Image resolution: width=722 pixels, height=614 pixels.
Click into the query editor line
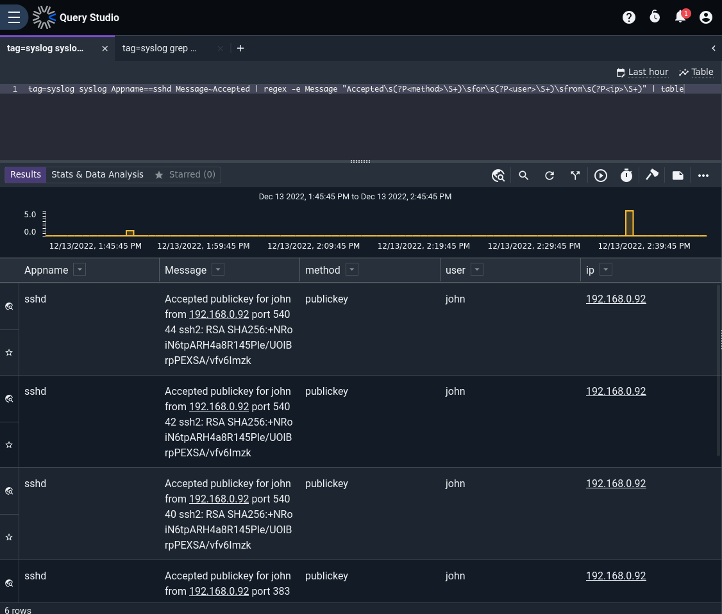point(356,89)
